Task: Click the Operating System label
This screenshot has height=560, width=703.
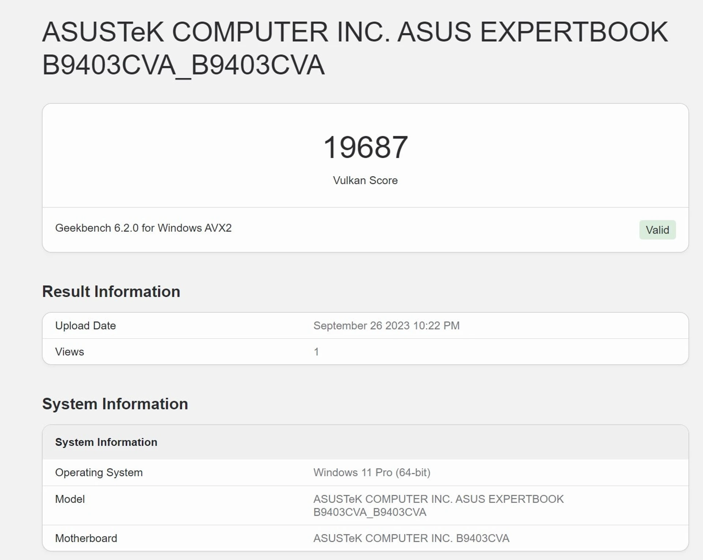Action: (x=99, y=473)
